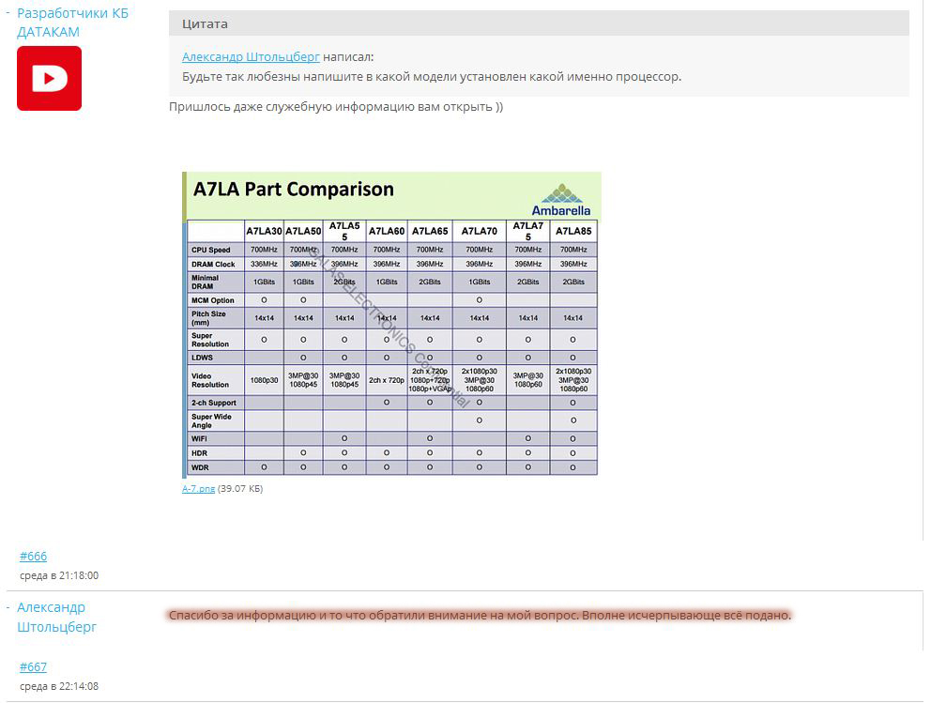Viewport: 931px width, 703px height.
Task: Click the 'CPU Speed' row label in image
Action: (210, 250)
